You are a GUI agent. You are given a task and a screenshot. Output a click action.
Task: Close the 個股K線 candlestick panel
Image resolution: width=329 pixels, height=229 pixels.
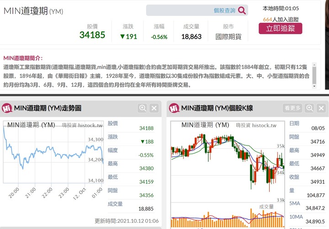321,108
